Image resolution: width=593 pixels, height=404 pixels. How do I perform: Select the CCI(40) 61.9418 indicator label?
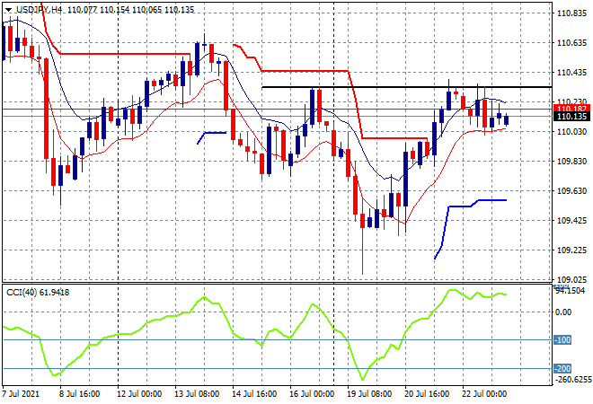click(38, 292)
